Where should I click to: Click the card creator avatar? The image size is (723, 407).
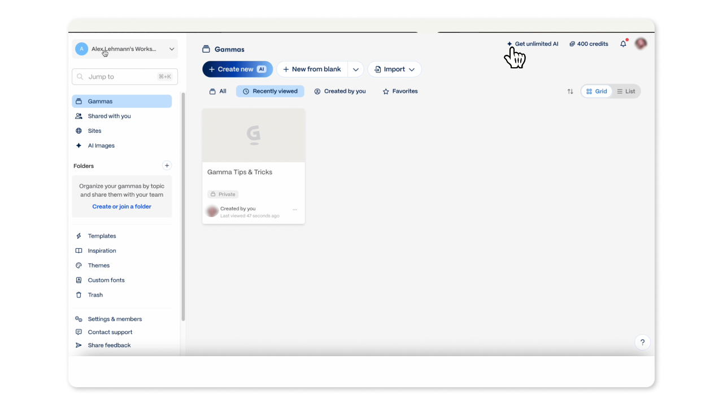tap(212, 211)
